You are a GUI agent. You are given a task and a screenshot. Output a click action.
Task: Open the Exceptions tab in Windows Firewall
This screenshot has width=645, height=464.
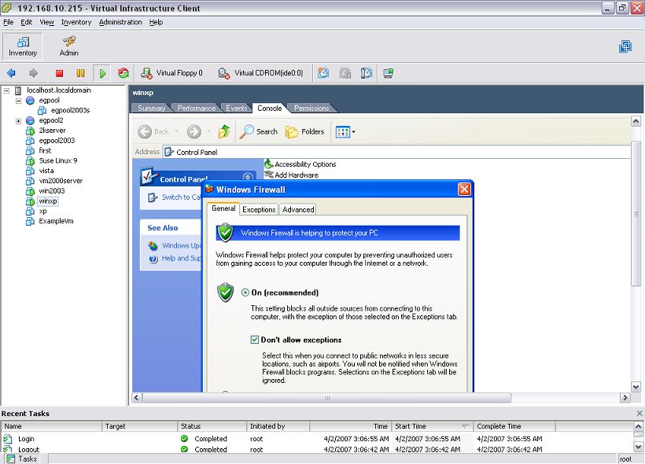[x=259, y=209]
